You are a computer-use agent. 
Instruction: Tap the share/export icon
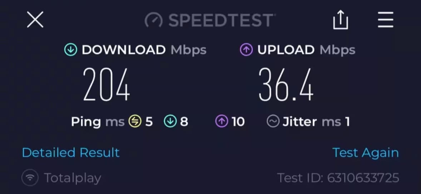341,20
